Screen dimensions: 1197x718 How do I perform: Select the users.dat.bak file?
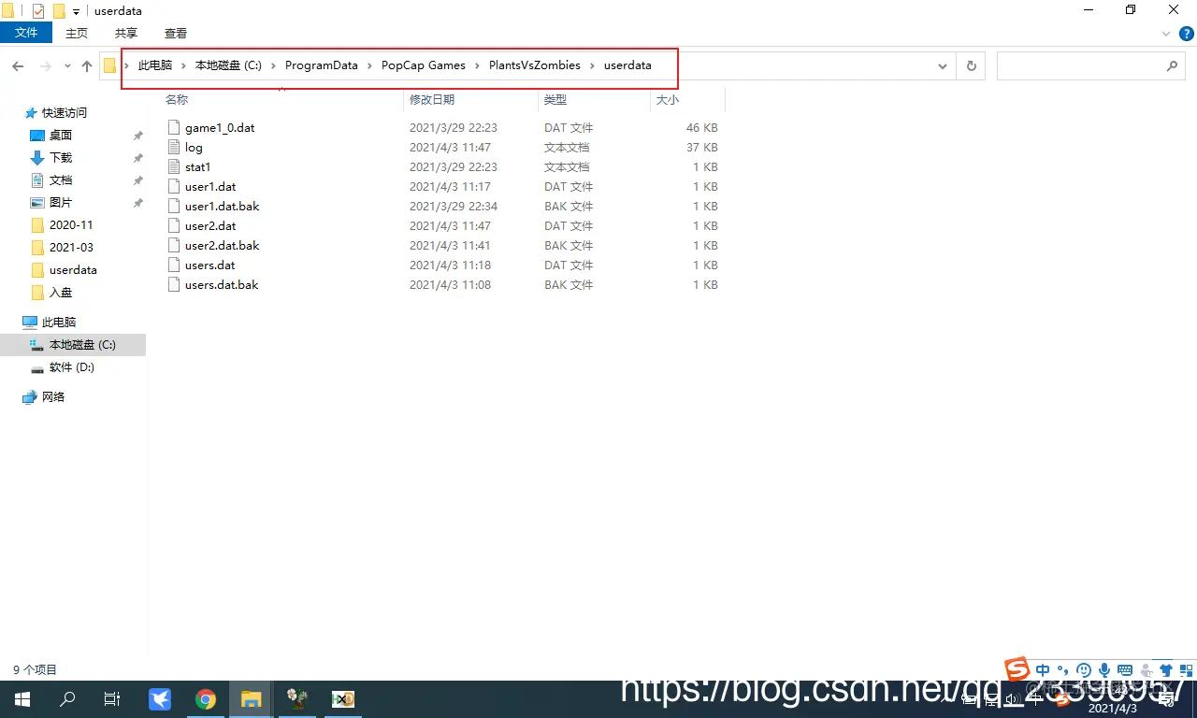[222, 284]
